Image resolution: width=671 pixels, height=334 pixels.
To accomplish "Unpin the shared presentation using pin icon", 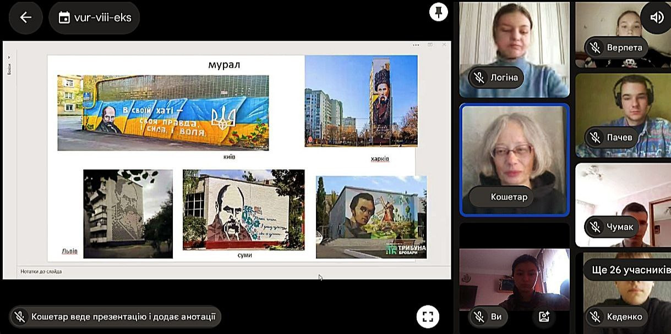I will tap(438, 12).
